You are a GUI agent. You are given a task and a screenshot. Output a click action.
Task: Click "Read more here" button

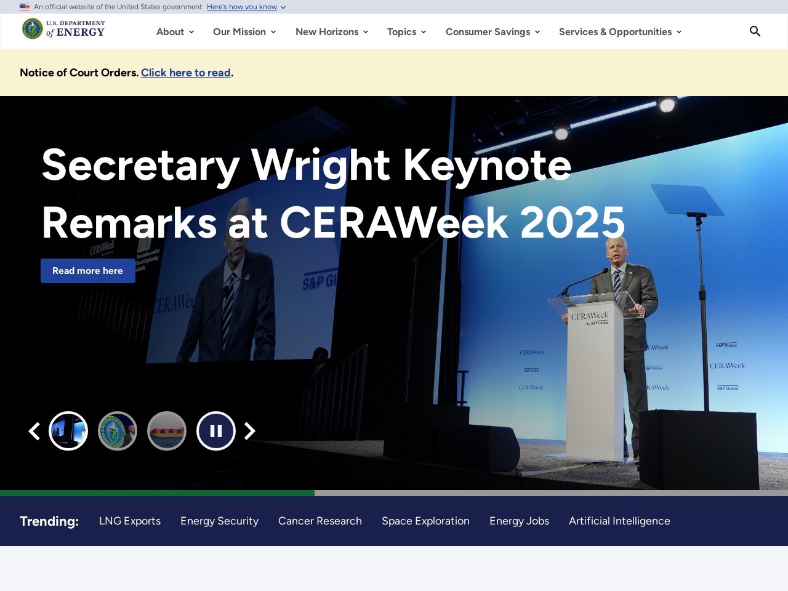tap(88, 271)
